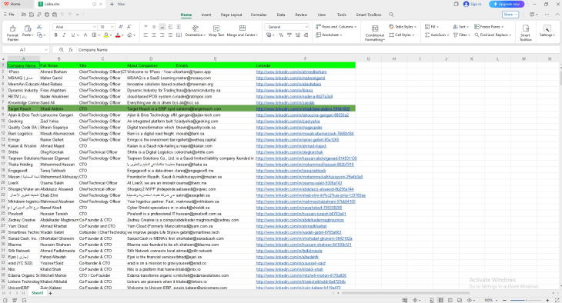This screenshot has width=562, height=303.
Task: Switch to the View tab
Action: [x=322, y=15]
